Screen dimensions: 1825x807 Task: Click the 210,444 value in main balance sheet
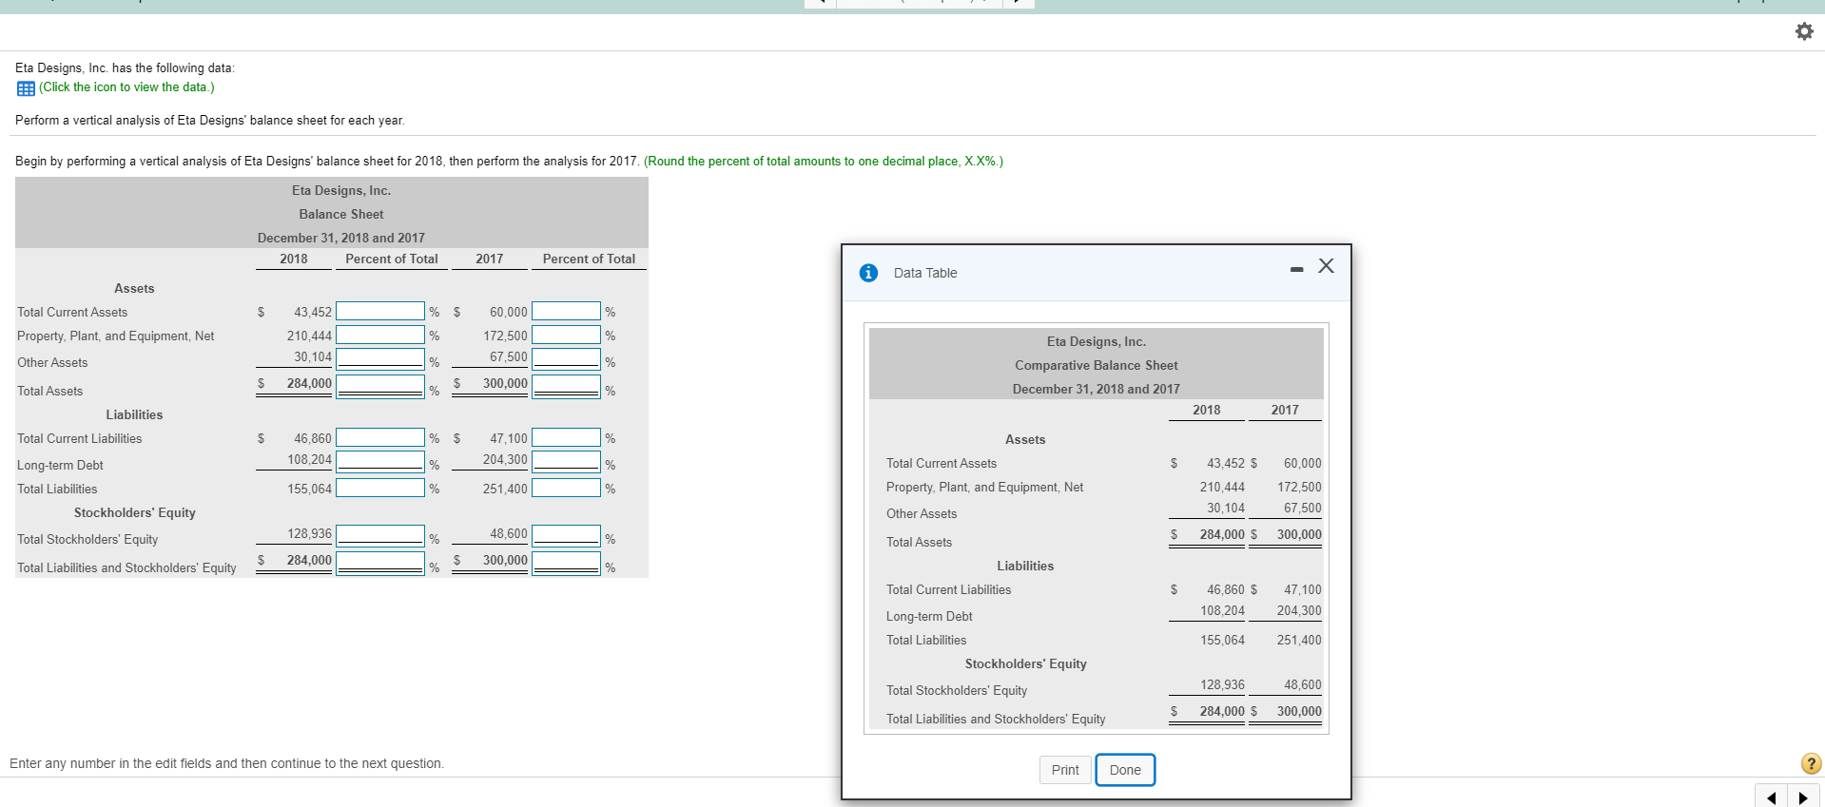coord(310,336)
